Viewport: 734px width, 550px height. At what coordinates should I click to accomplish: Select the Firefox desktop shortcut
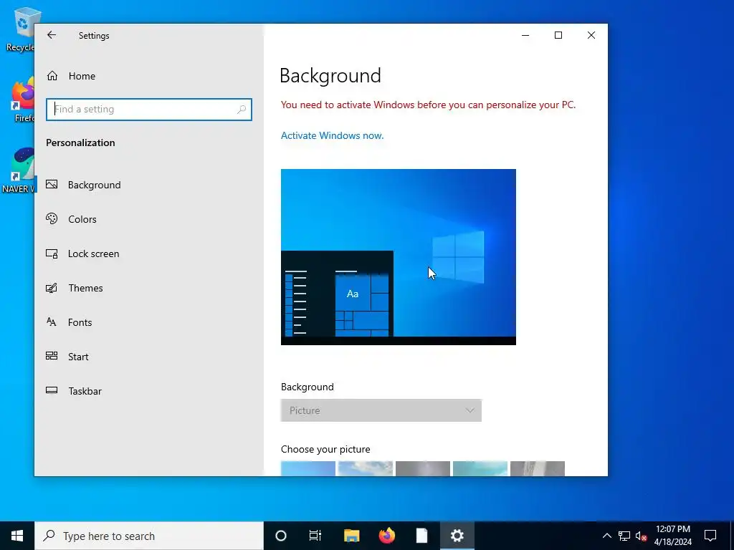tap(22, 100)
